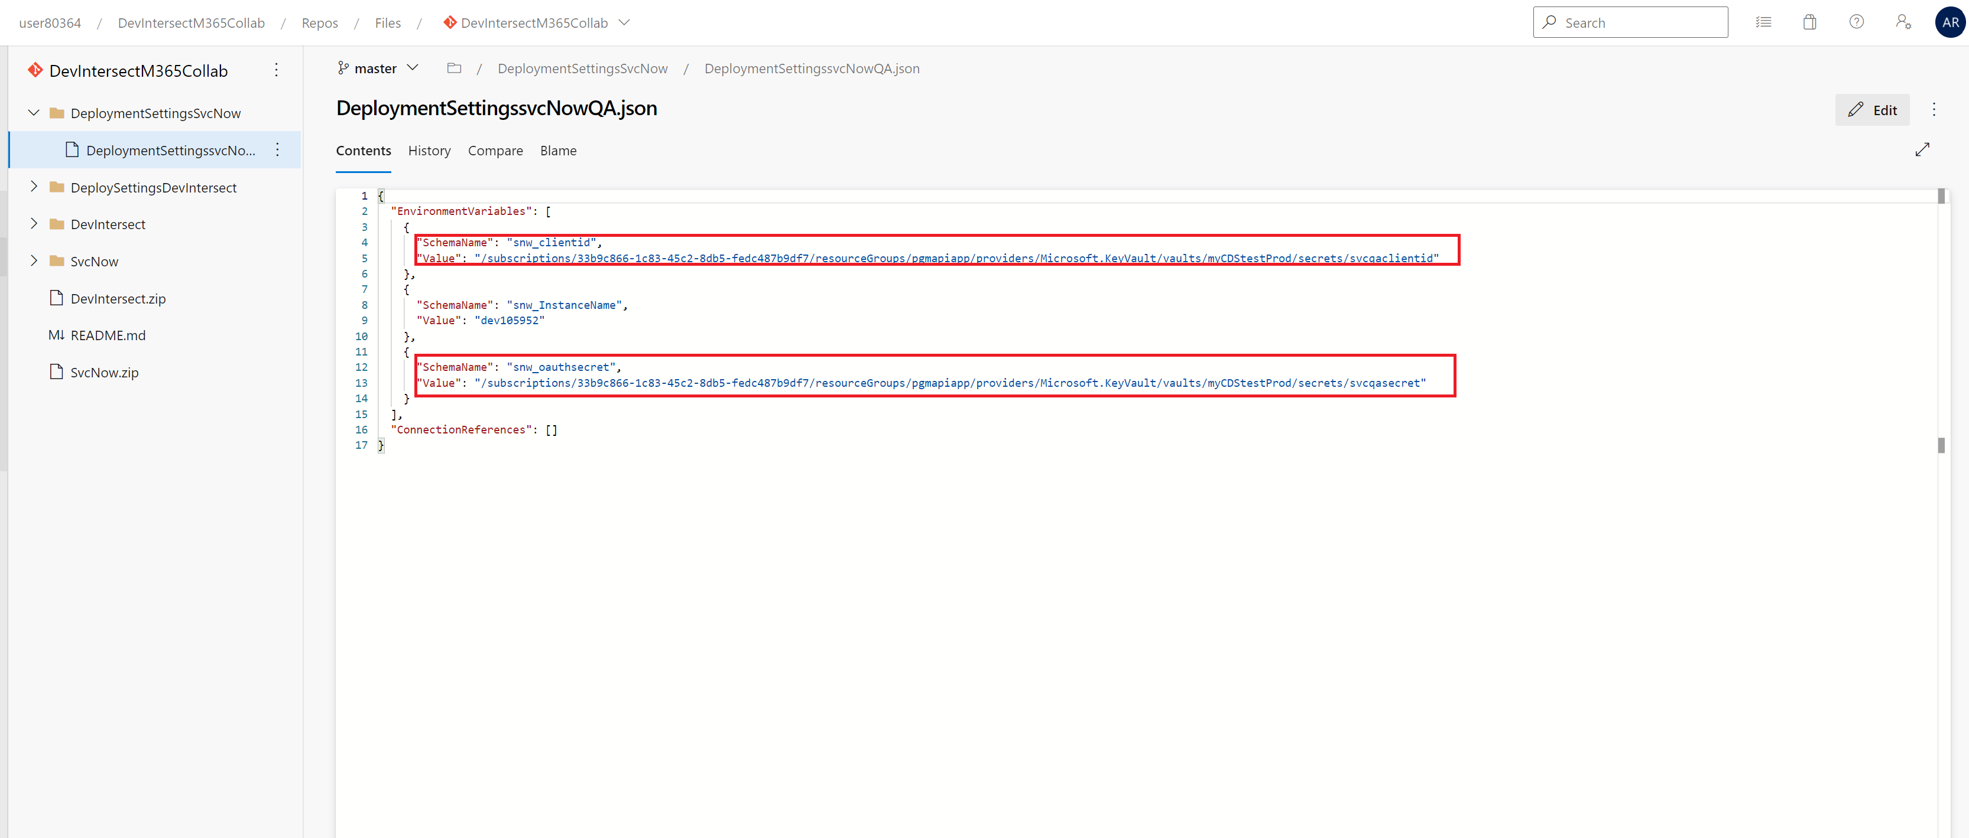Click the Edit button

pyautogui.click(x=1873, y=109)
